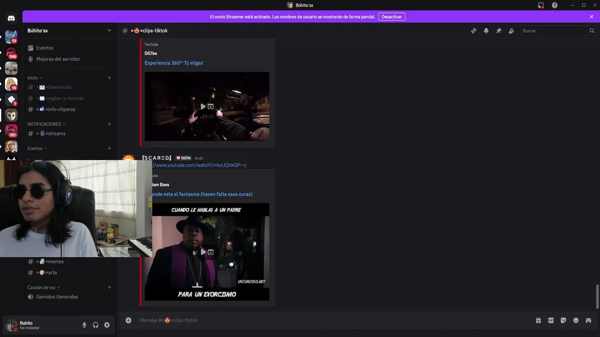
Task: Open Eventos in the server sidebar
Action: click(69, 48)
